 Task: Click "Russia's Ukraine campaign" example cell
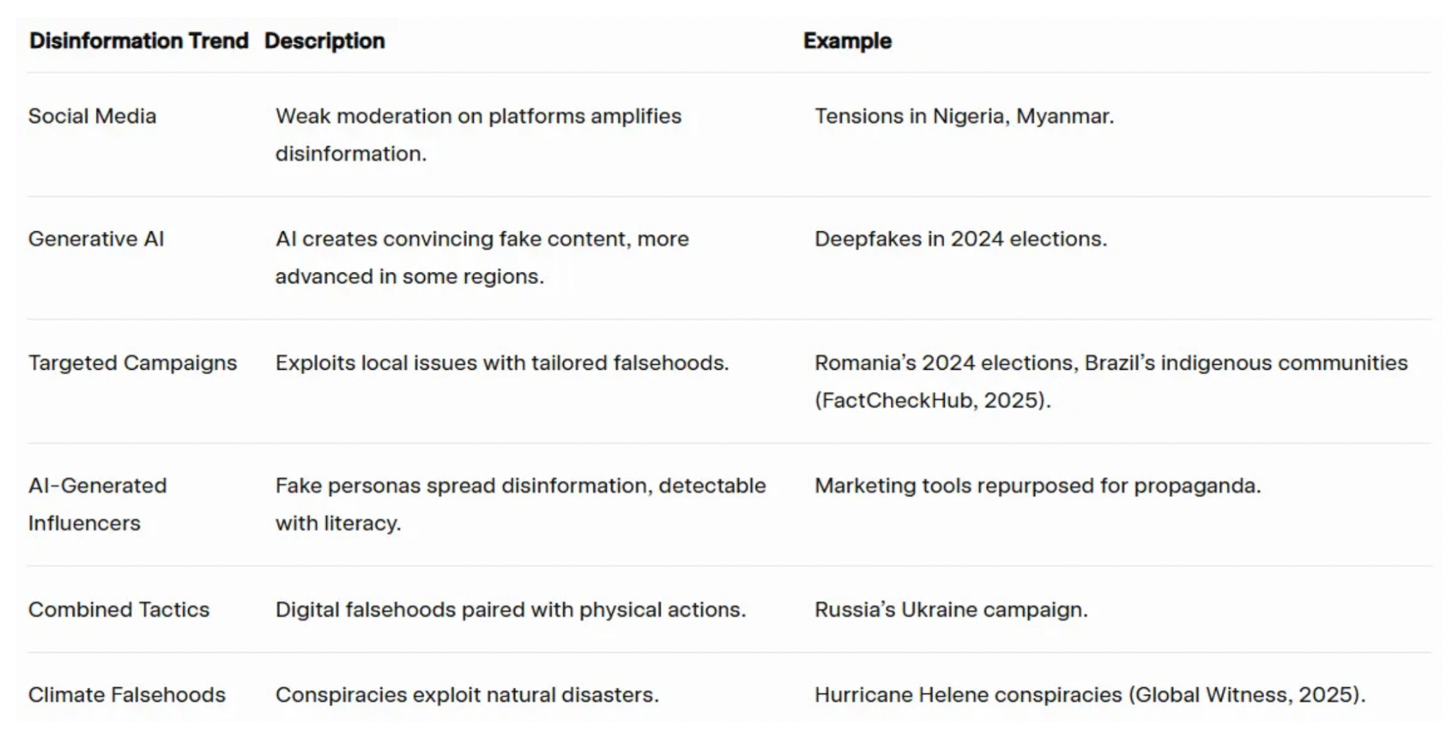[x=951, y=610]
